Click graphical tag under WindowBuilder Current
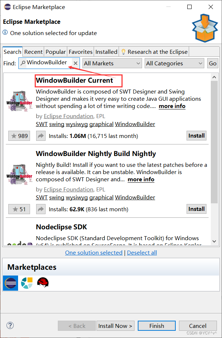This screenshot has height=338, width=222. [101, 124]
